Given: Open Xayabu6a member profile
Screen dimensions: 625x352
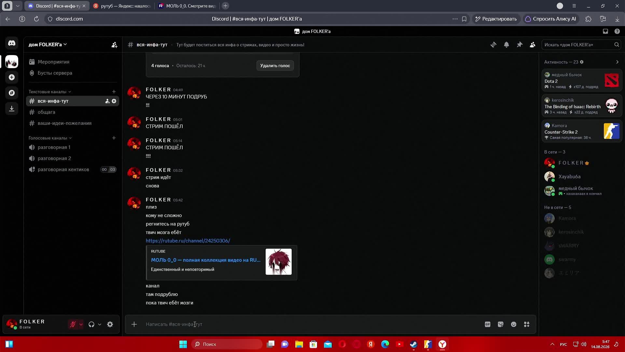Looking at the screenshot, I should click(x=581, y=177).
